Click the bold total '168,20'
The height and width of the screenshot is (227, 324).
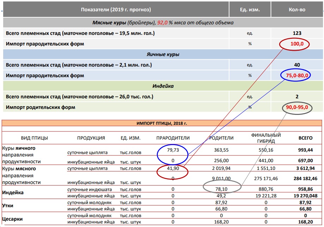(305, 222)
